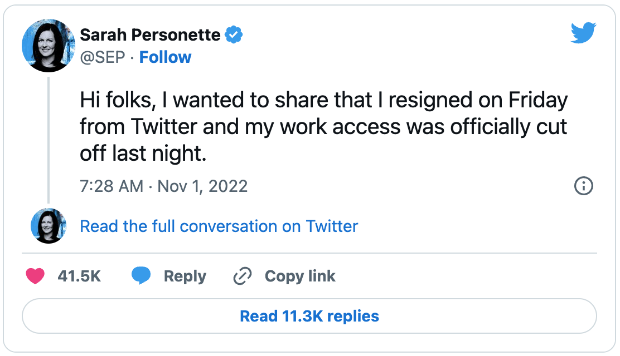This screenshot has height=356, width=620.
Task: Click the tweet text about resigning
Action: click(x=323, y=127)
